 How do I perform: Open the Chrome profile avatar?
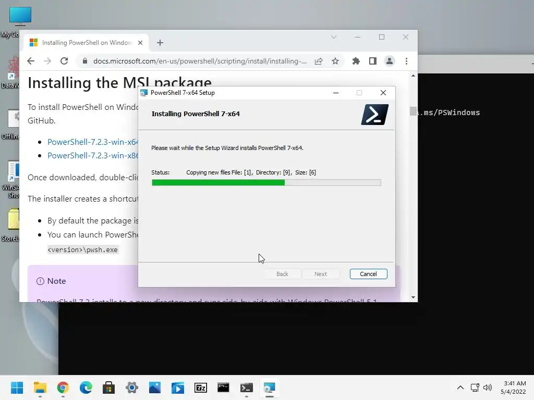pos(389,61)
